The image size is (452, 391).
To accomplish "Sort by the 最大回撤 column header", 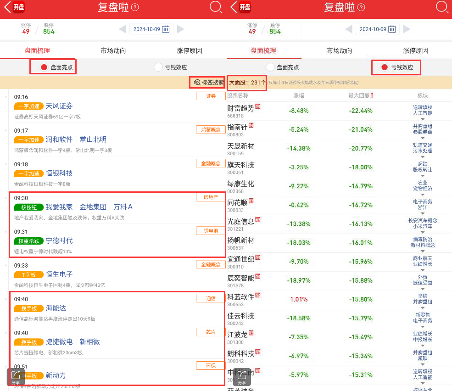I will coord(361,95).
